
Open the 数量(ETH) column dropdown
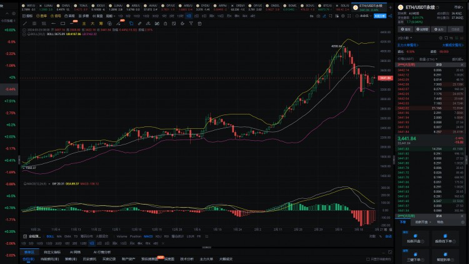(x=428, y=59)
